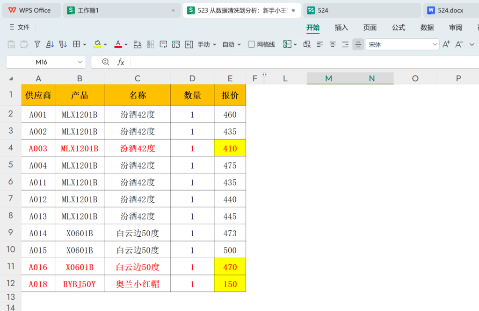Open the 手动 dropdown
This screenshot has width=479, height=311.
pos(207,44)
